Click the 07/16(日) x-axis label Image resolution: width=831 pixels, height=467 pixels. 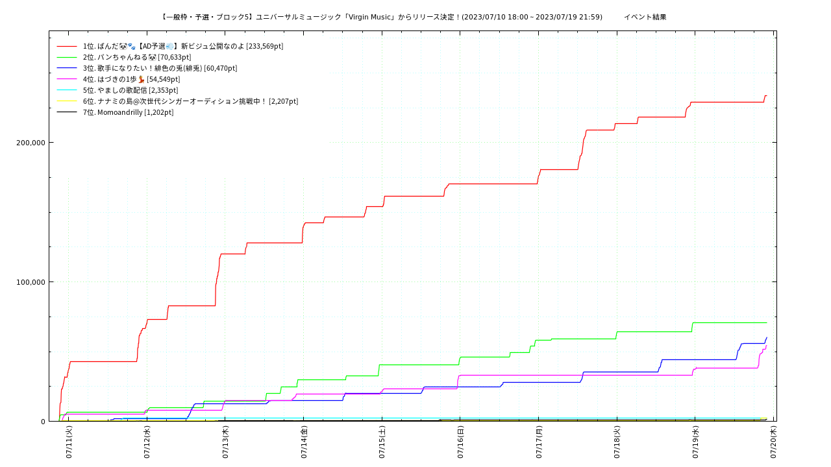460,442
